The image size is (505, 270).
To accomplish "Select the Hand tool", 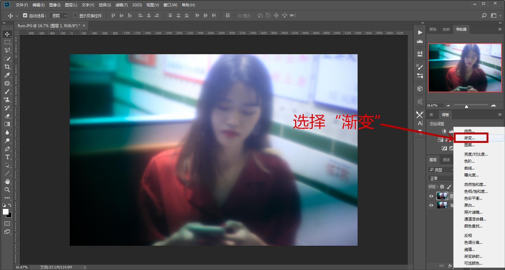I will [x=7, y=181].
